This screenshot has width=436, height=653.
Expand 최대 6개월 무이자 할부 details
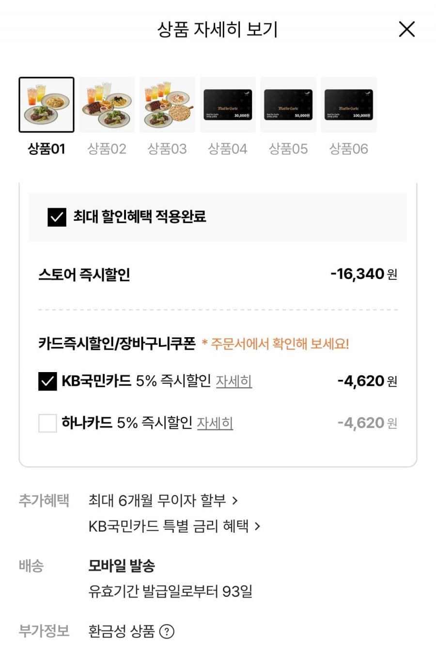pos(163,500)
